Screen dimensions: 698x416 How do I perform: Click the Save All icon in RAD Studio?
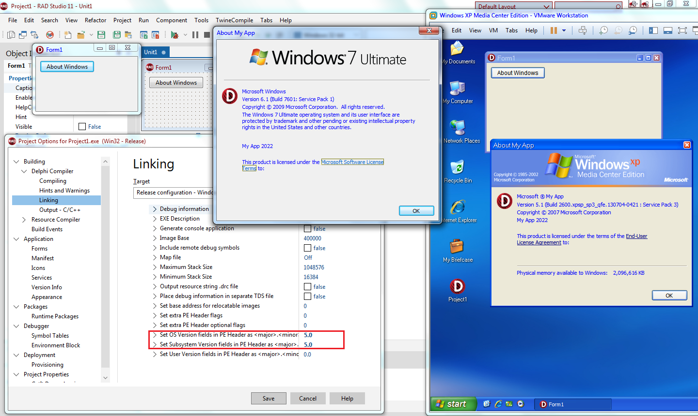(x=117, y=35)
